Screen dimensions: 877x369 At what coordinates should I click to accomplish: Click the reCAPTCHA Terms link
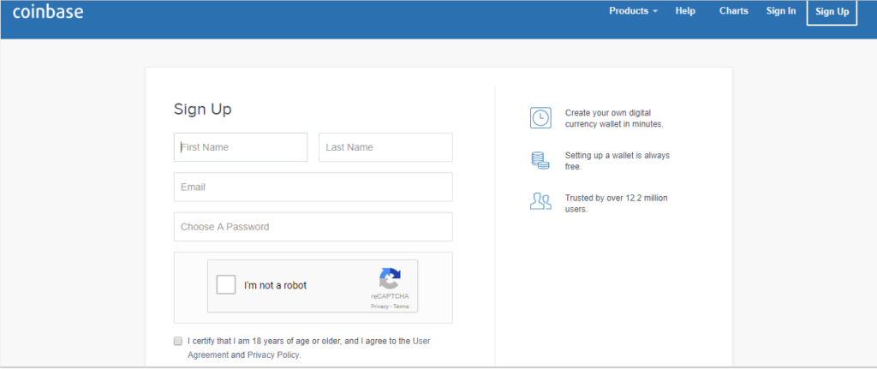401,307
